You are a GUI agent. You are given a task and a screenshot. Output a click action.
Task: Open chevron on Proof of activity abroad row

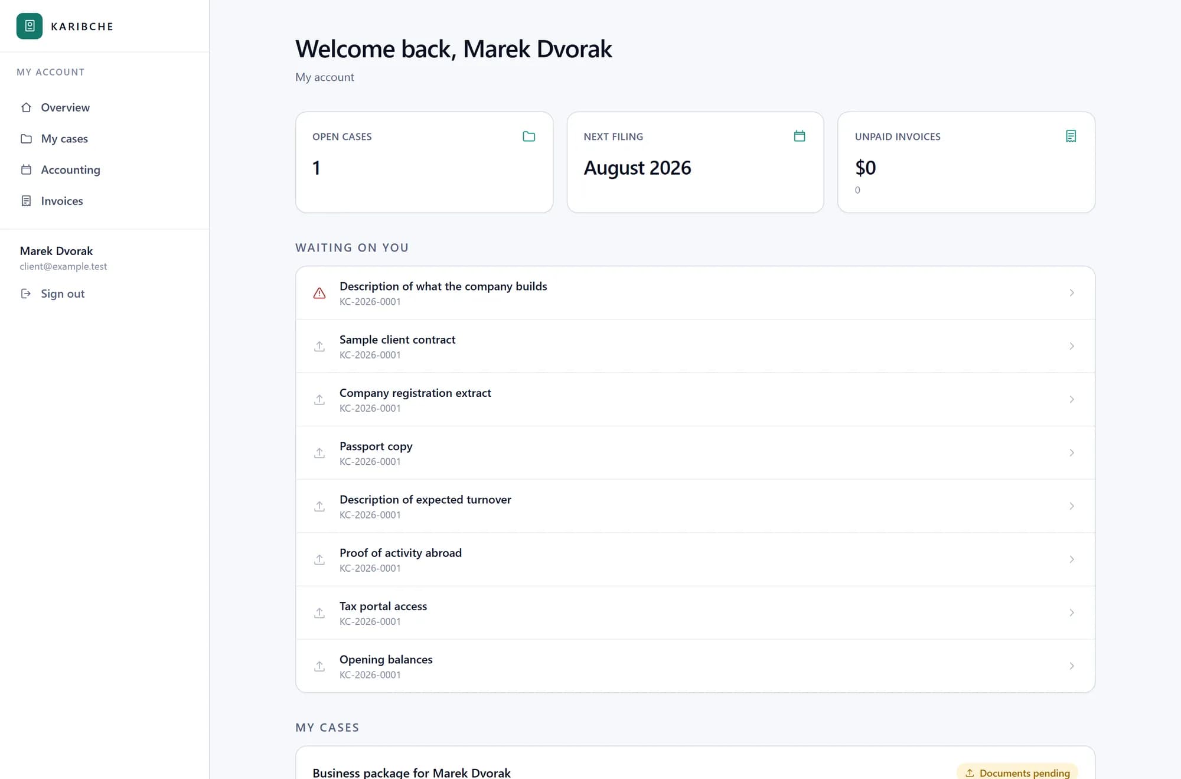pos(1072,559)
